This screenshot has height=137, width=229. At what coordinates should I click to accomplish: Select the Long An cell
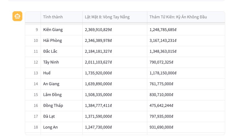62,127
